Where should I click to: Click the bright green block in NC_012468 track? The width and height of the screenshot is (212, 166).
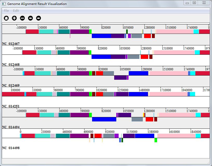click(x=90, y=52)
